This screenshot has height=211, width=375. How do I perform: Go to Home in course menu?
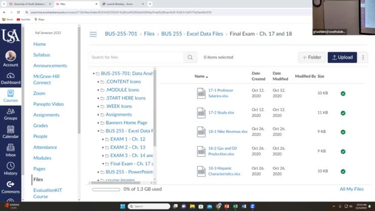40,44
